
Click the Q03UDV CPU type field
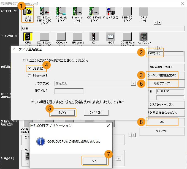pyautogui.click(x=170, y=91)
